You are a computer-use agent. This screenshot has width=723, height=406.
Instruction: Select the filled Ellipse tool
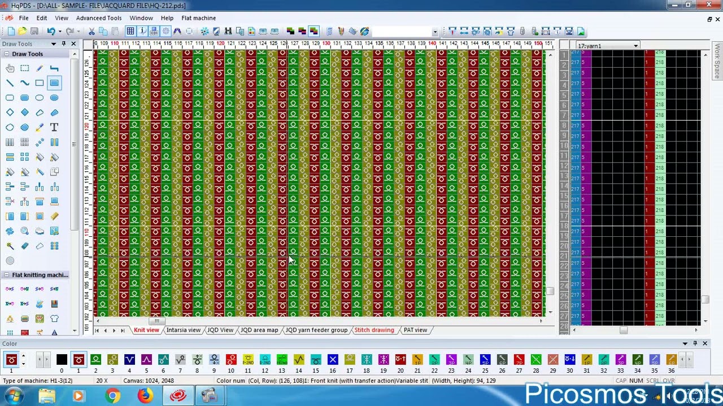54,98
